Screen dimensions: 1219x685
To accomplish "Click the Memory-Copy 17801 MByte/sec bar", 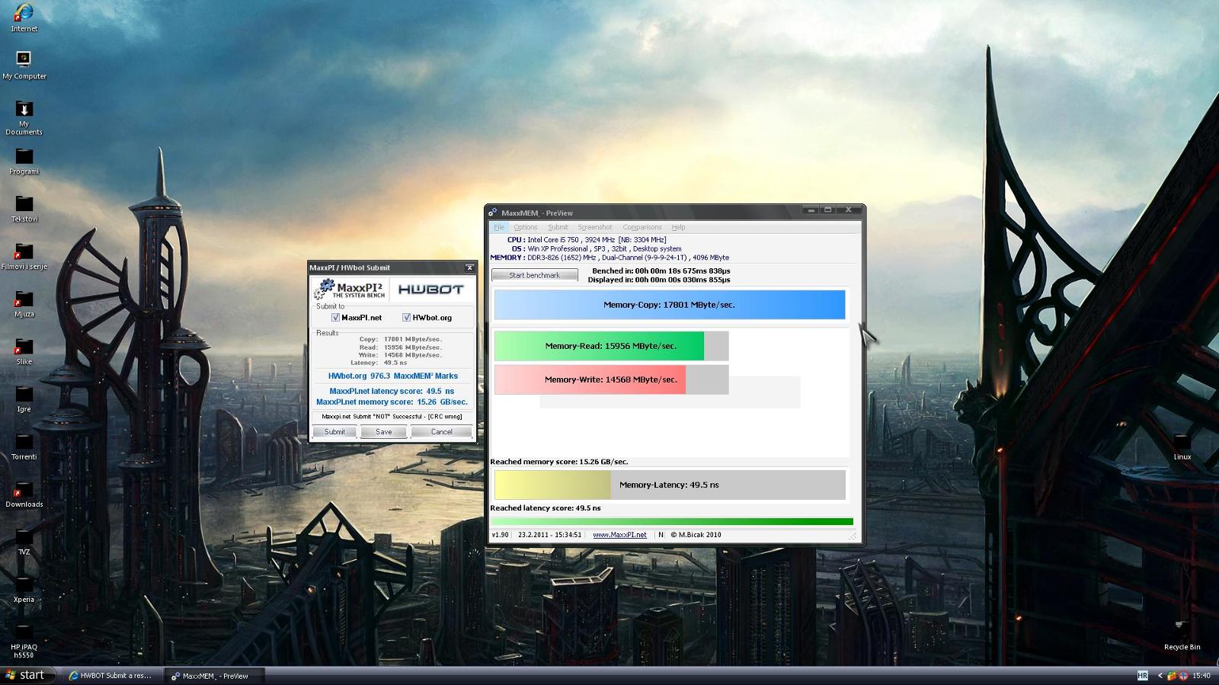I will (669, 305).
